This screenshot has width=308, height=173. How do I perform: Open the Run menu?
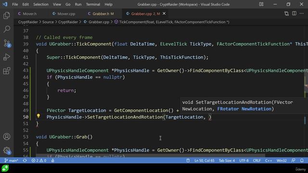[x=78, y=4]
